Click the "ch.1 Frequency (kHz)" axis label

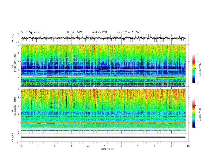(x=14, y=62)
